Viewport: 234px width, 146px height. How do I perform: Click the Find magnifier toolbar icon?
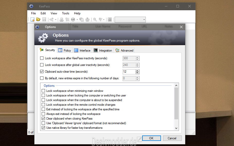(95, 20)
